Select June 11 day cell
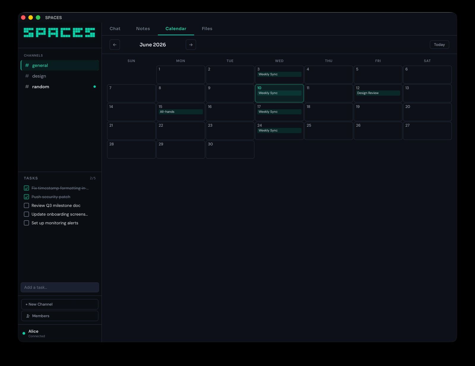 (329, 93)
